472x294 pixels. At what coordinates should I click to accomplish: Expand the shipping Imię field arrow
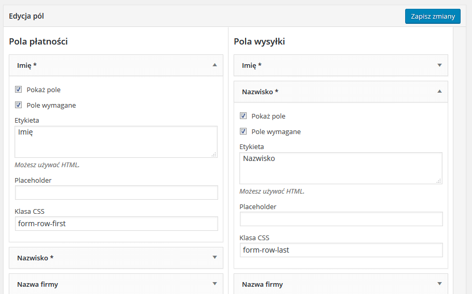pyautogui.click(x=439, y=65)
